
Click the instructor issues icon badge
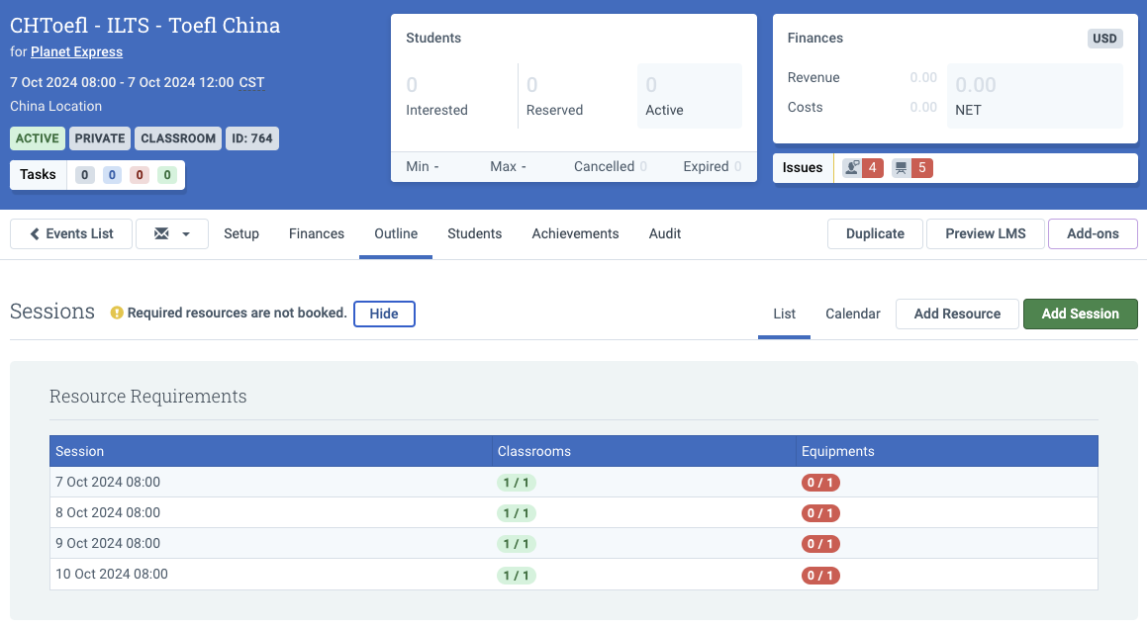pos(862,168)
